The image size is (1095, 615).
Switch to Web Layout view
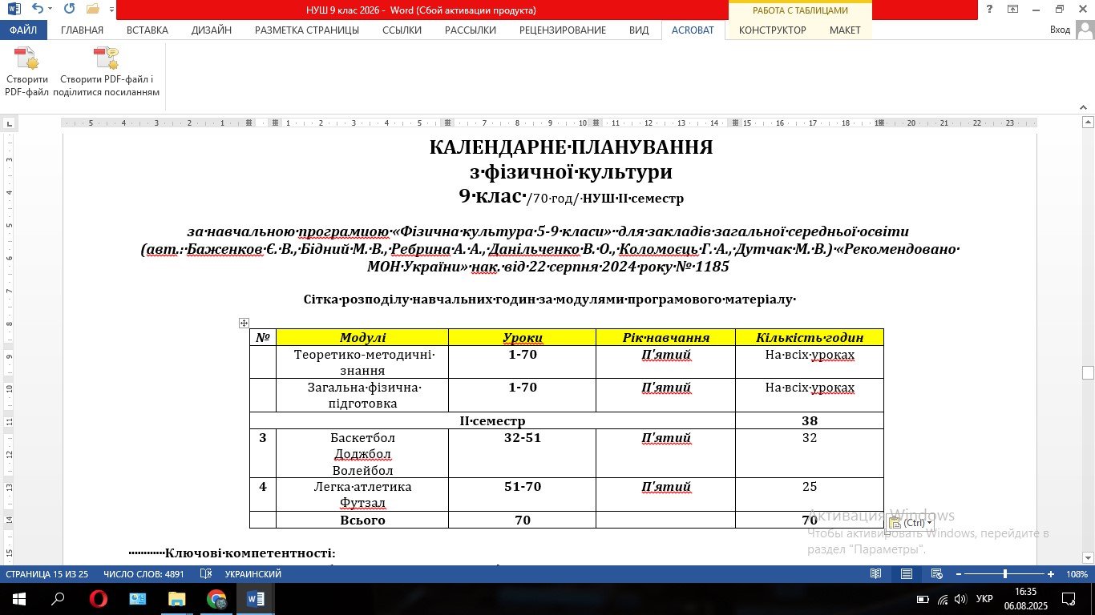[x=935, y=574]
